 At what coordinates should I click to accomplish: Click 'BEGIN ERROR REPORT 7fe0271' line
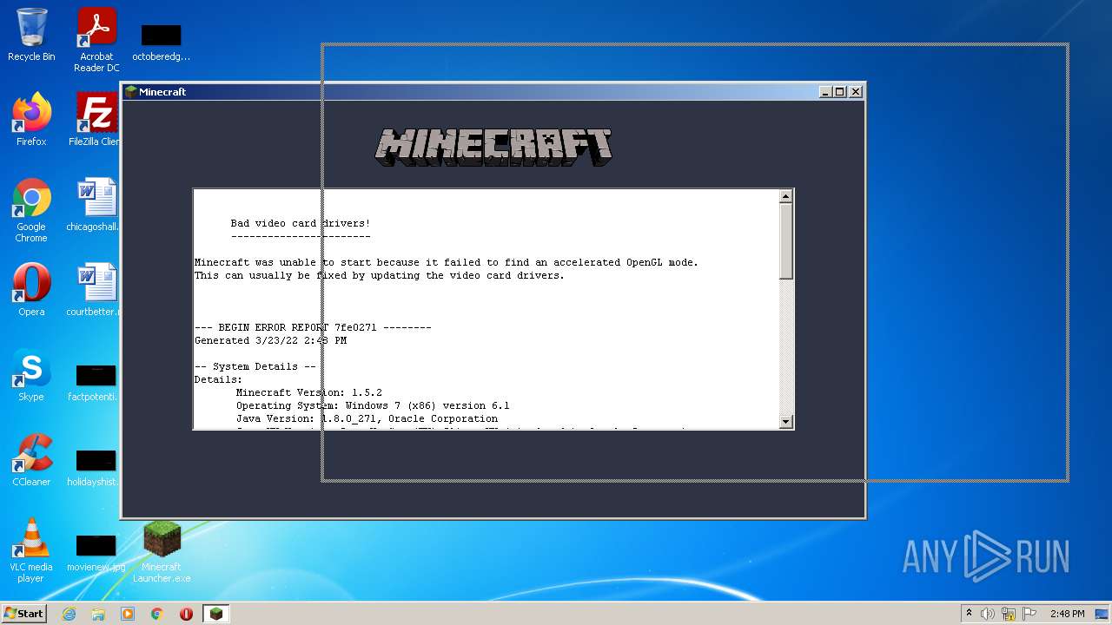[313, 327]
